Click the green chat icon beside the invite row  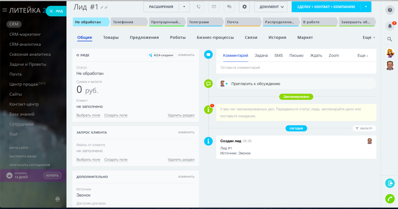coord(208,83)
